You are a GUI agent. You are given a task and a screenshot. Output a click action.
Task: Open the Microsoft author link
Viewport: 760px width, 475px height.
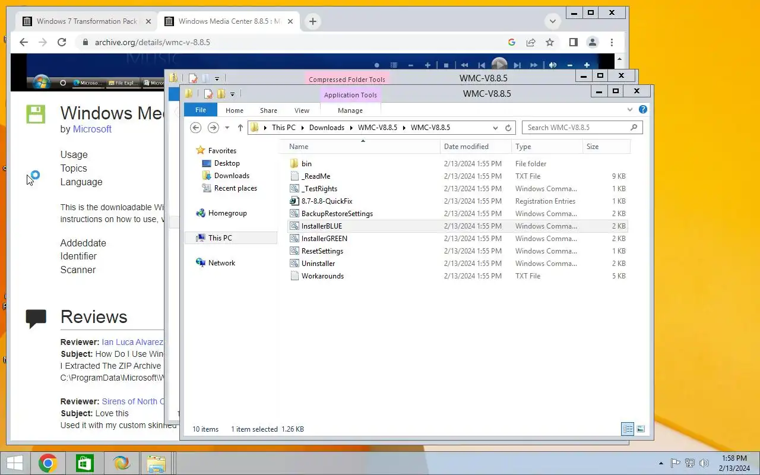pos(92,129)
